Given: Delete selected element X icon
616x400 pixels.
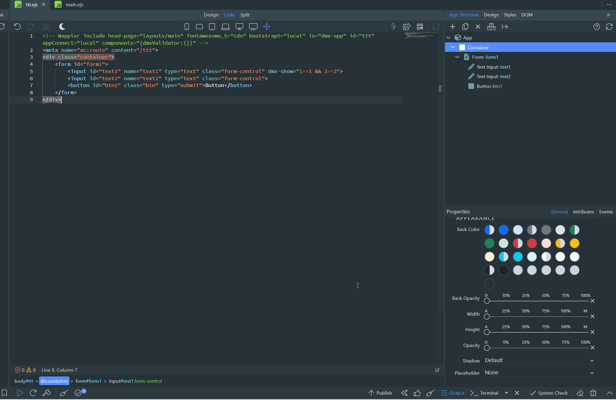Looking at the screenshot, I should (x=478, y=27).
